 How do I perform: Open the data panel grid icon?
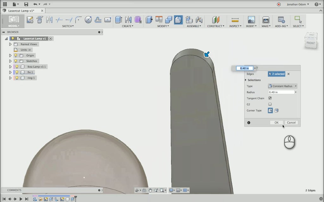(5, 4)
